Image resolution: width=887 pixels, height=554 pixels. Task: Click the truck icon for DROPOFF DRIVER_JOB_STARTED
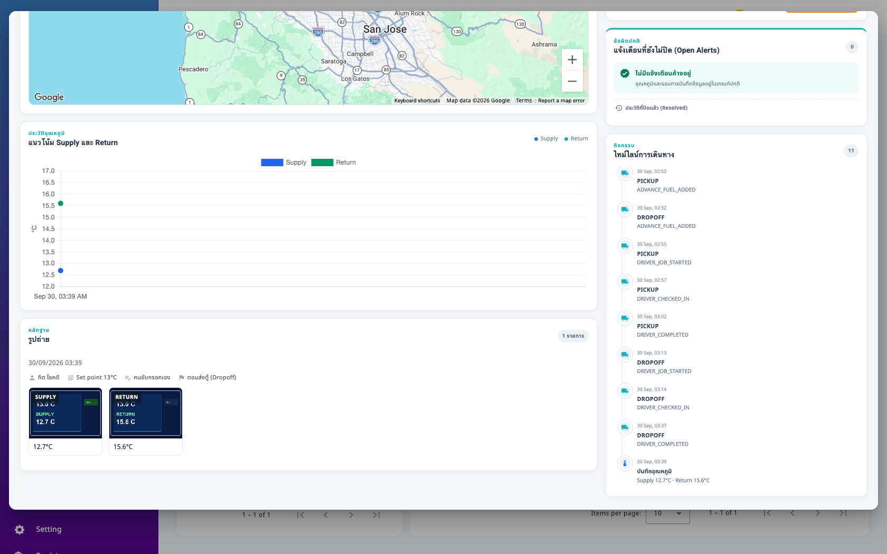[625, 355]
